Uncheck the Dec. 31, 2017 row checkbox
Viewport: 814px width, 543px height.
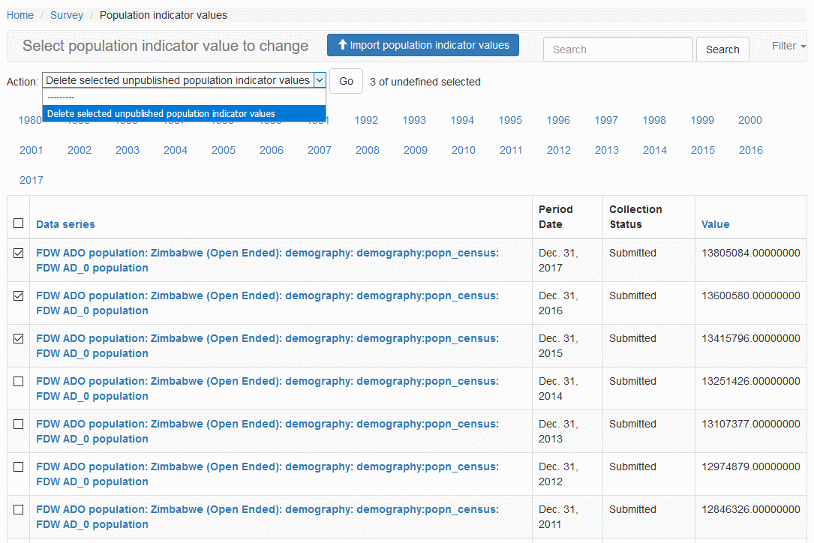coord(19,253)
